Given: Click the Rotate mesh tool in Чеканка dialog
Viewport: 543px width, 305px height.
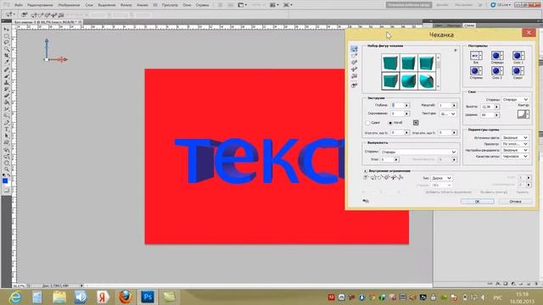Looking at the screenshot, I should 354,49.
